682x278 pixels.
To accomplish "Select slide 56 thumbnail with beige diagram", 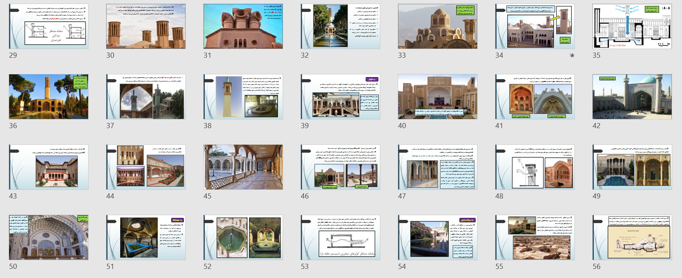I will coord(632,238).
